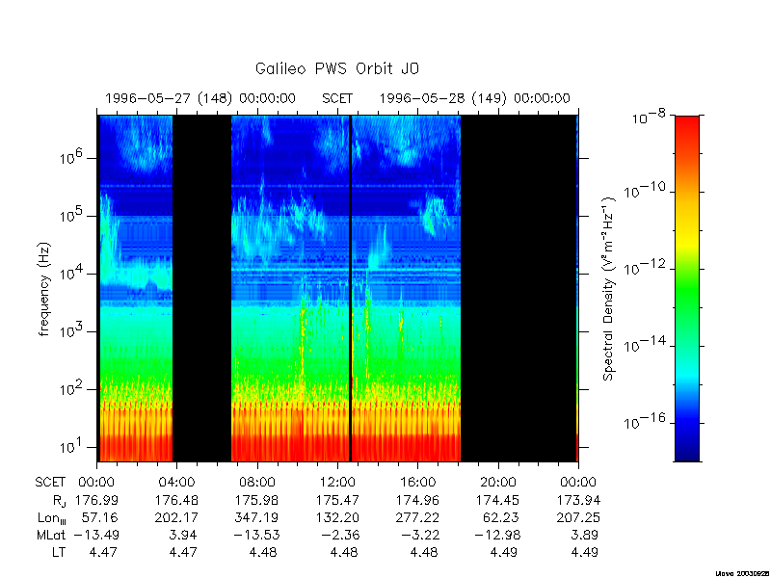Click the MLat value -2.36
Viewport: 771px width, 578px height.
[x=341, y=535]
